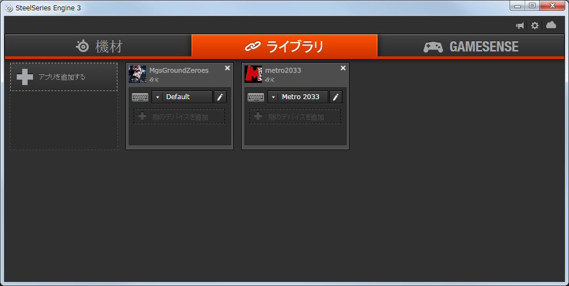The height and width of the screenshot is (286, 569).
Task: Switch to the 機材 tab
Action: coord(98,46)
